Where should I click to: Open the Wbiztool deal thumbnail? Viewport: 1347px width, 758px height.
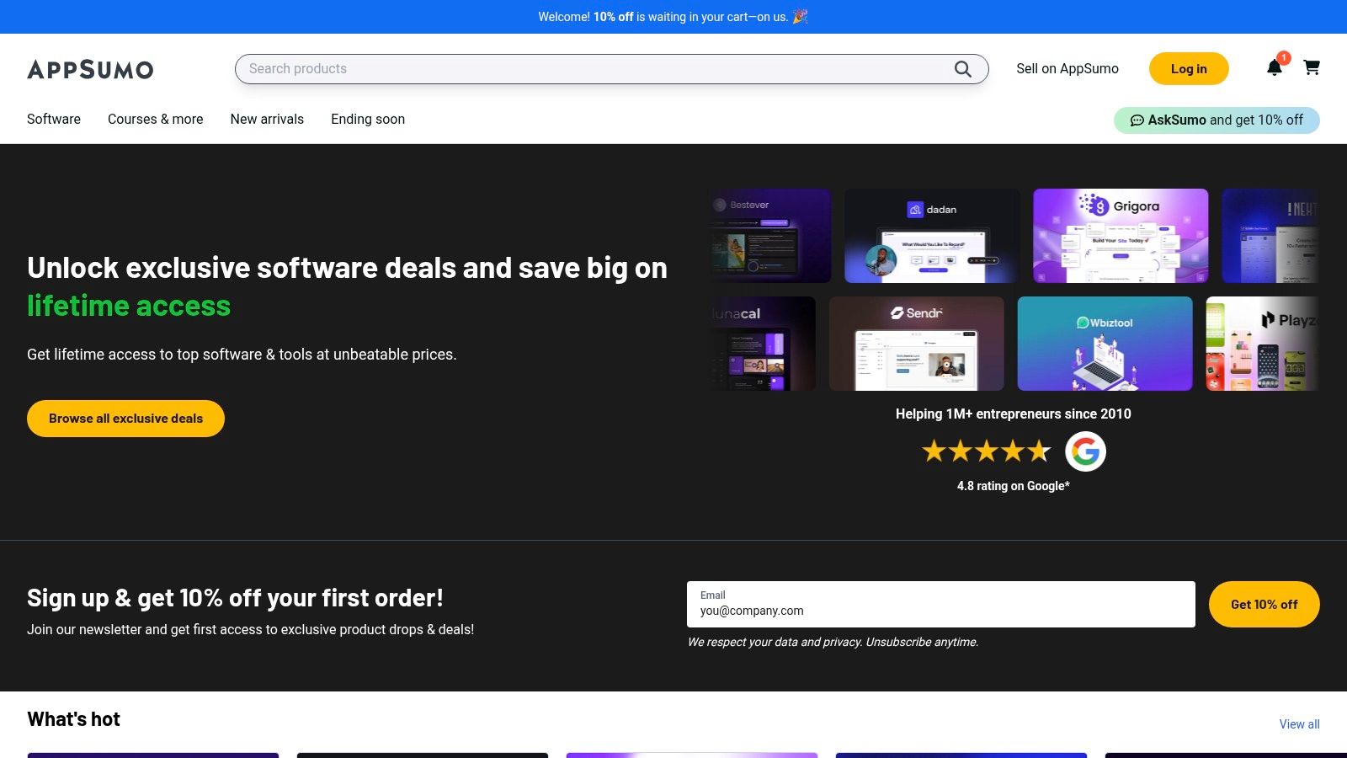[x=1105, y=344]
